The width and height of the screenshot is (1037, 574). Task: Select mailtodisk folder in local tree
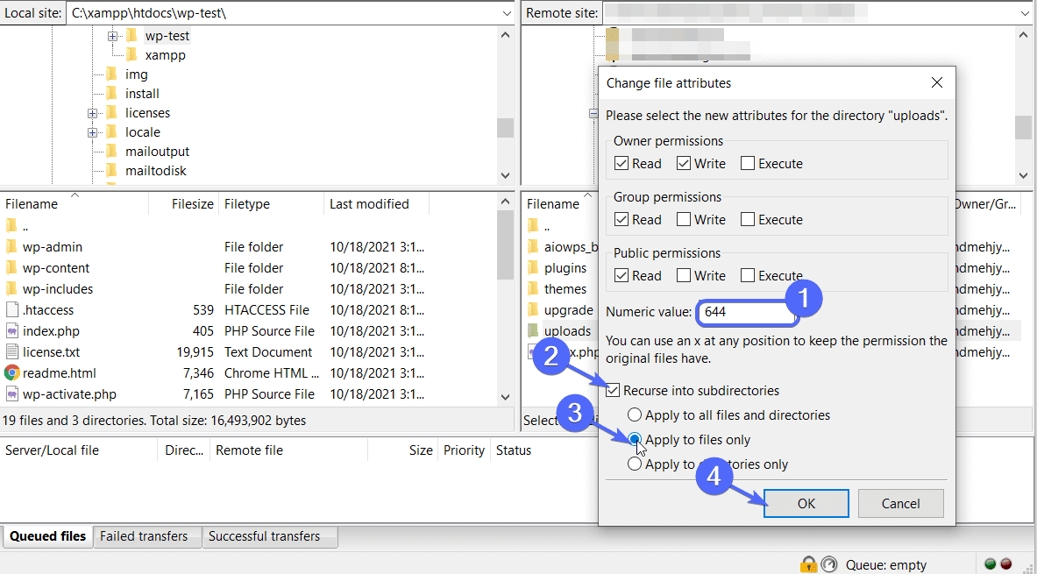point(156,171)
